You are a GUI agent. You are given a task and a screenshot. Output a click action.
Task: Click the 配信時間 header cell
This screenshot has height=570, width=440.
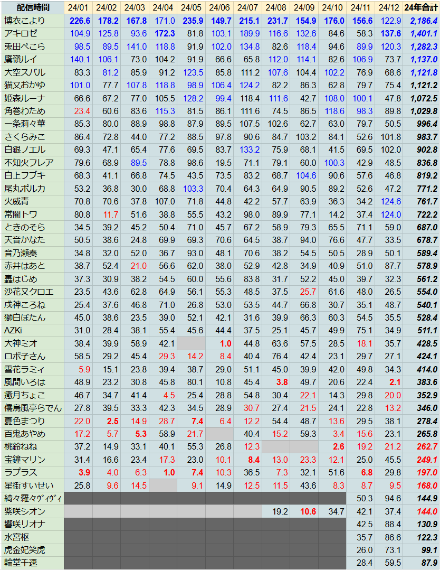(33, 7)
